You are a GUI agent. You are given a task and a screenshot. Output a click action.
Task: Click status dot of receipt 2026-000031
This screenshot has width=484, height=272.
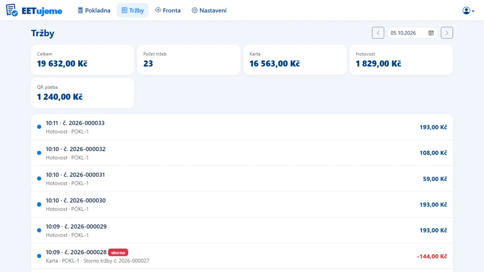click(39, 179)
